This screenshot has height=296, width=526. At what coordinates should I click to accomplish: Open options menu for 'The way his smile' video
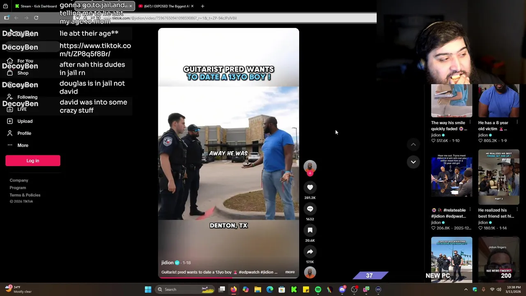click(x=470, y=123)
